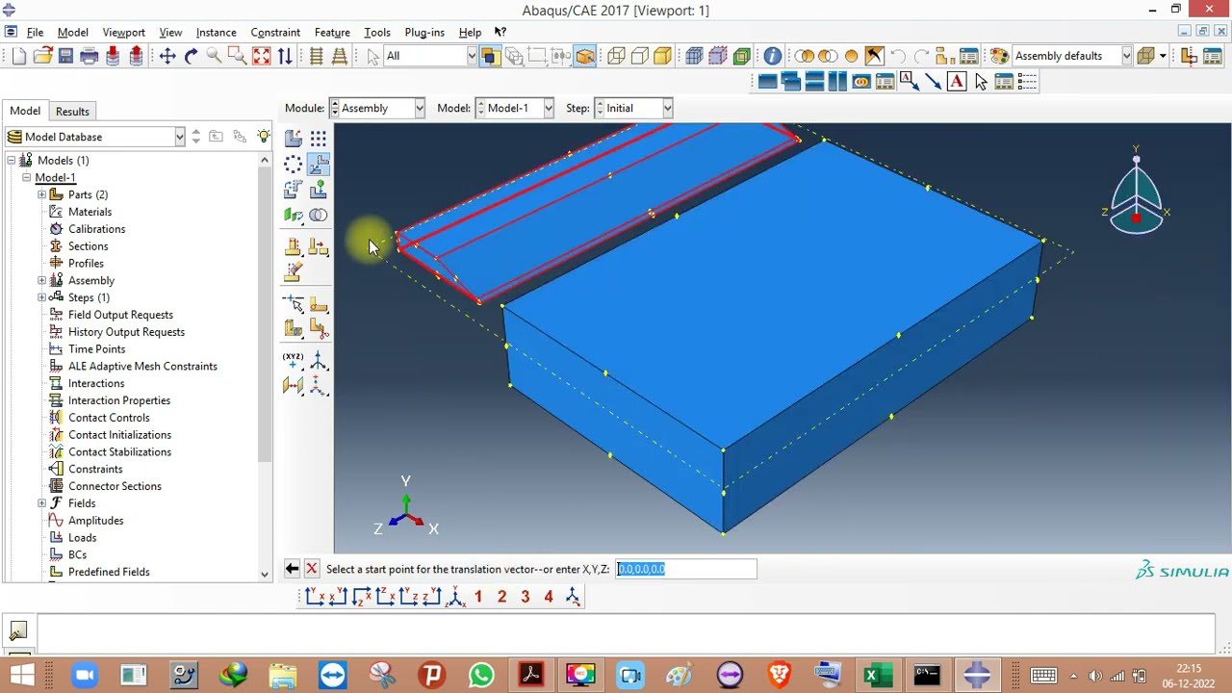Screen dimensions: 1232x693
Task: Select the Box Zoom tool
Action: 237,56
